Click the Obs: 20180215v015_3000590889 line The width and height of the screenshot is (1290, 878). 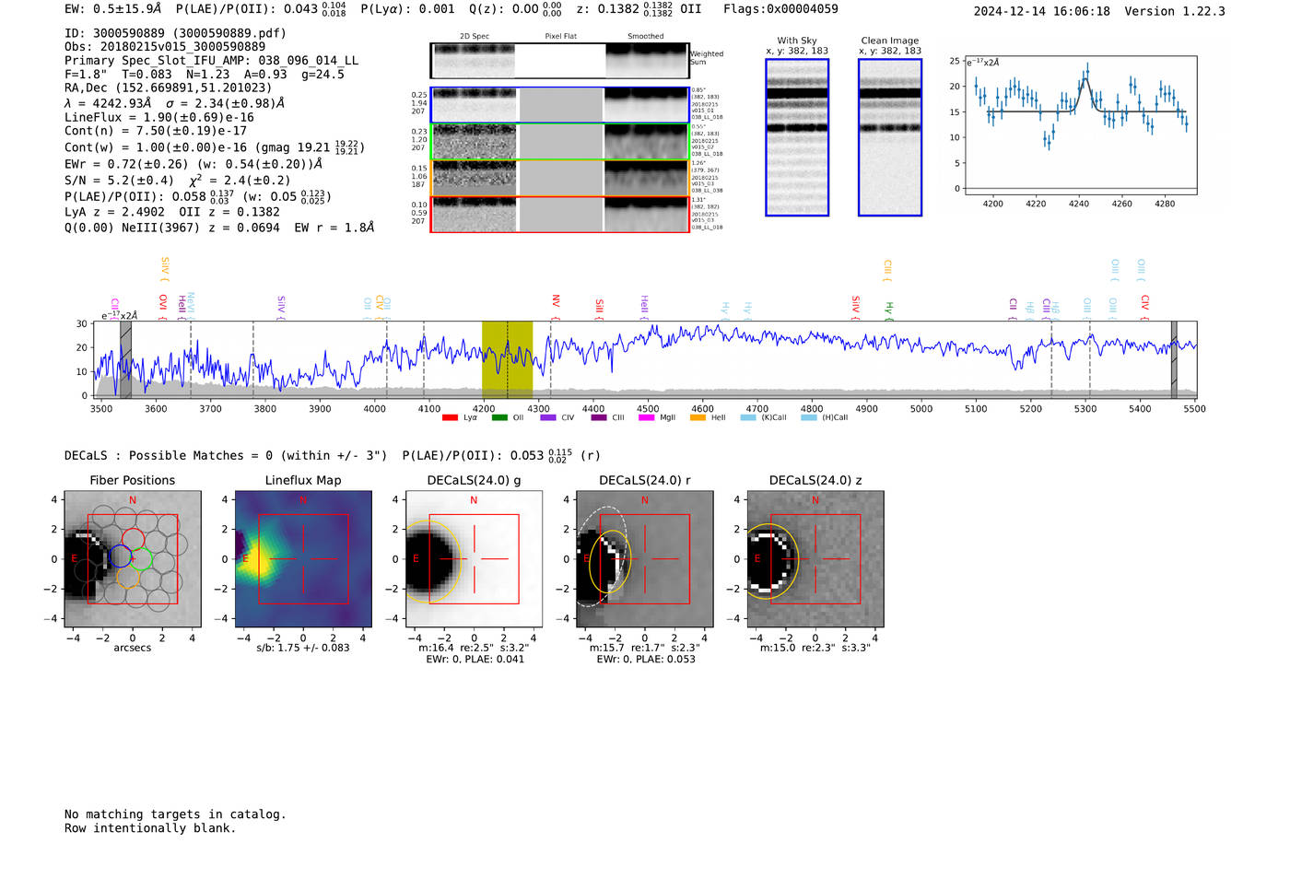click(x=165, y=46)
